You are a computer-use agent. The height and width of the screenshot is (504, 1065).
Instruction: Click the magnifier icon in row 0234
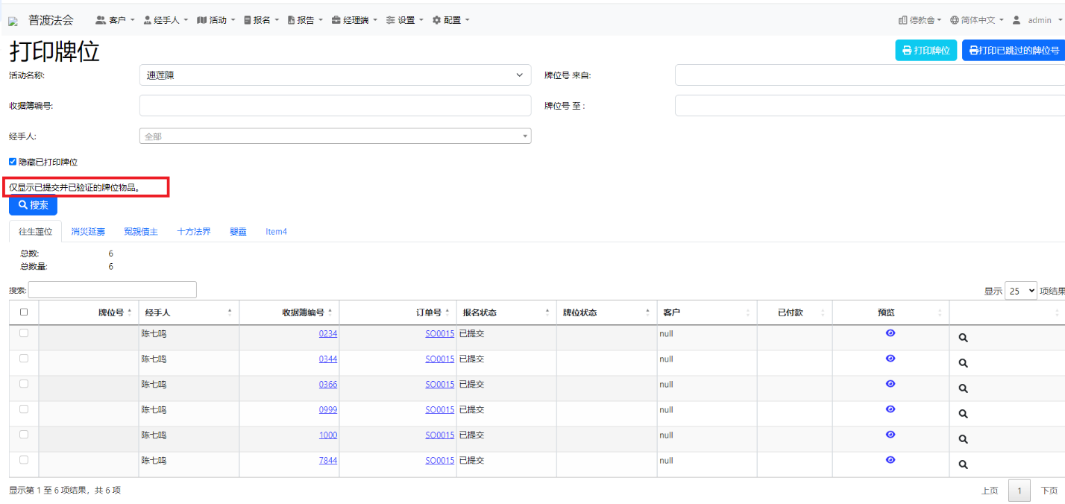tap(963, 338)
